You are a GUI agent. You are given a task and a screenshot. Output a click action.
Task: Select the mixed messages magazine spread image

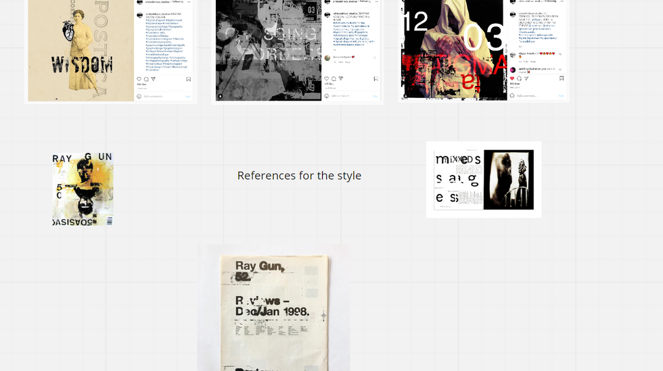click(484, 180)
